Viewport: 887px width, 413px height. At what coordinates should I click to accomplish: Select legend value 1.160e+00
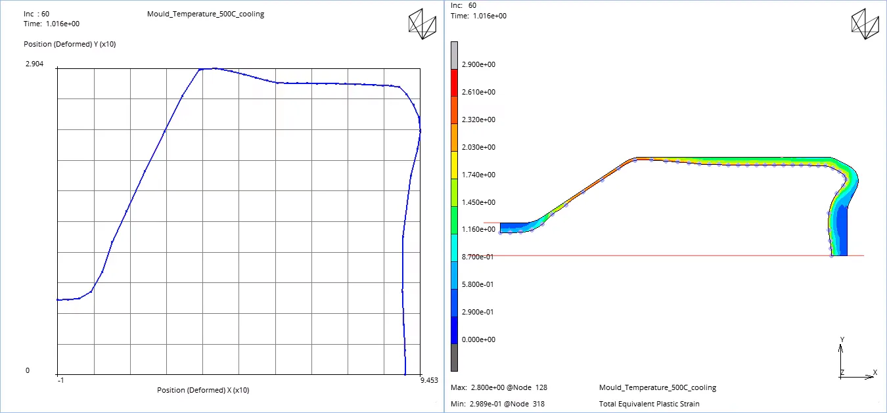(478, 230)
